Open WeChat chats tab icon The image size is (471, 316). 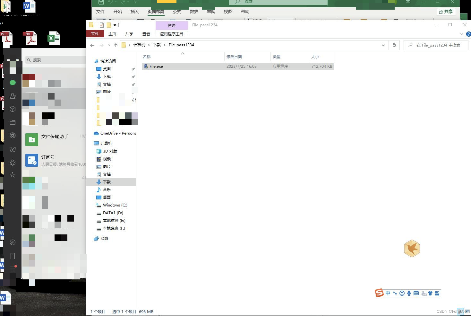coord(13,83)
